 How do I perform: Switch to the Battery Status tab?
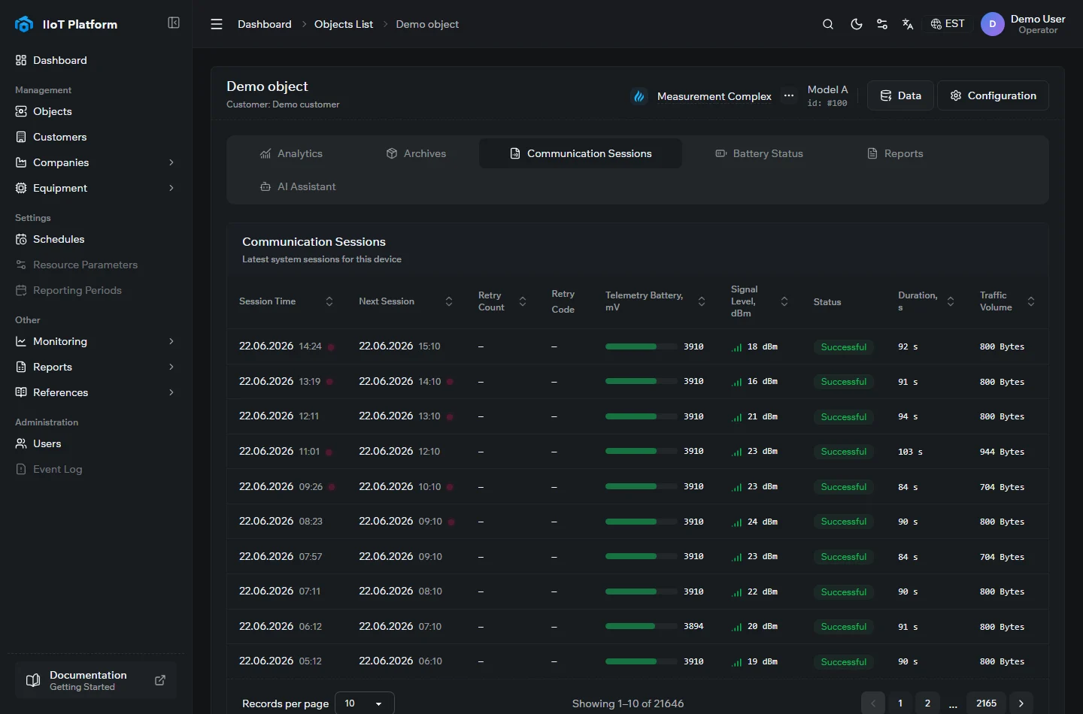tap(759, 153)
